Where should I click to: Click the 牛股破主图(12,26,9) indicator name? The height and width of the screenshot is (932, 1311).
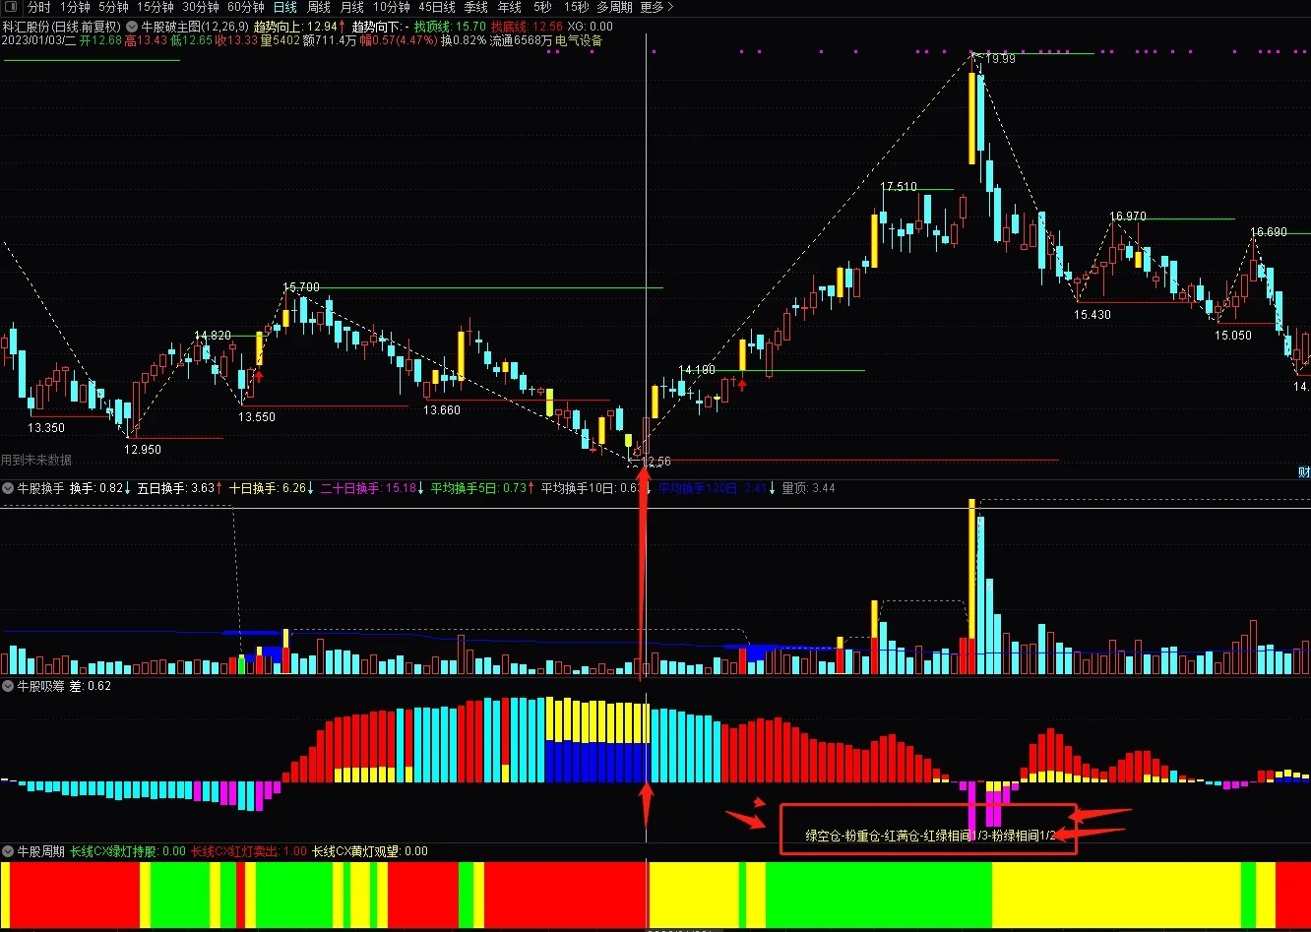tap(194, 27)
